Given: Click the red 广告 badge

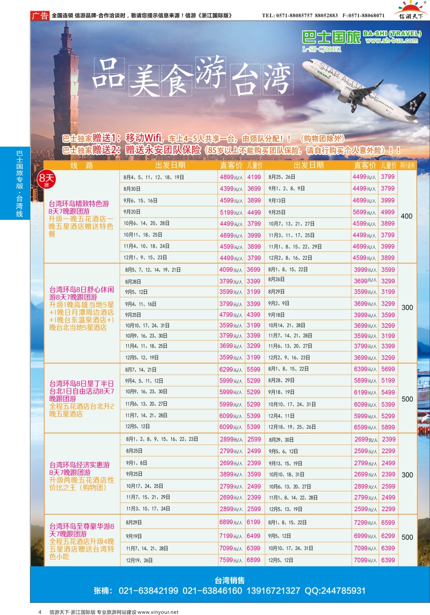Looking at the screenshot, I should click(x=40, y=16).
